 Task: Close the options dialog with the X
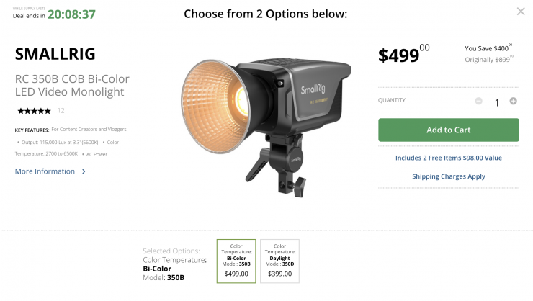521,12
